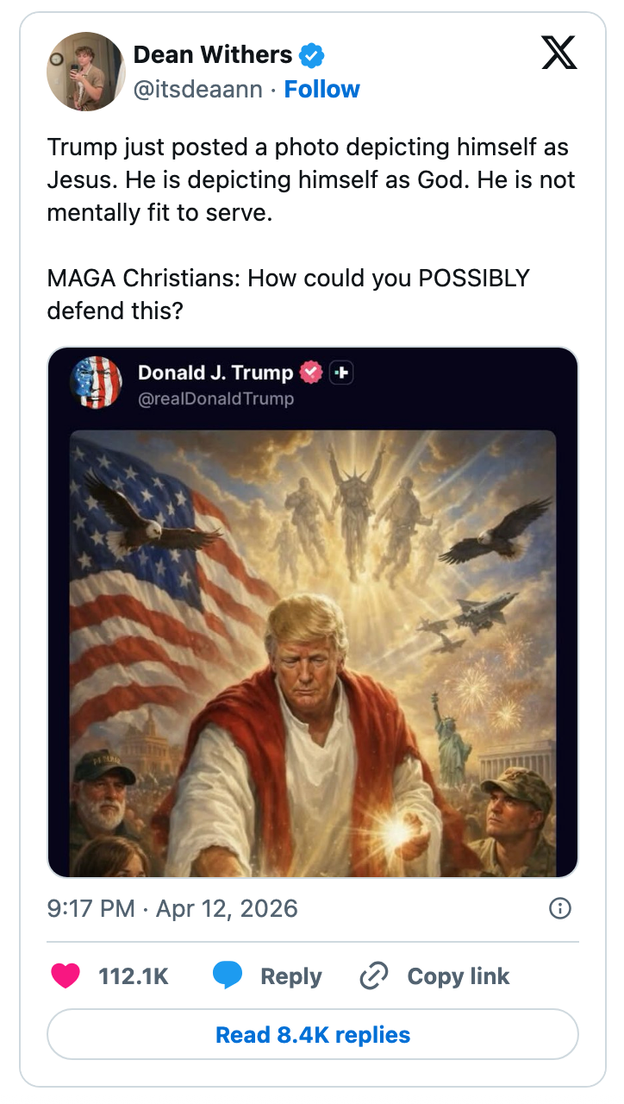Click Dean Withers' blue verified badge
This screenshot has height=1104, width=624.
point(311,56)
